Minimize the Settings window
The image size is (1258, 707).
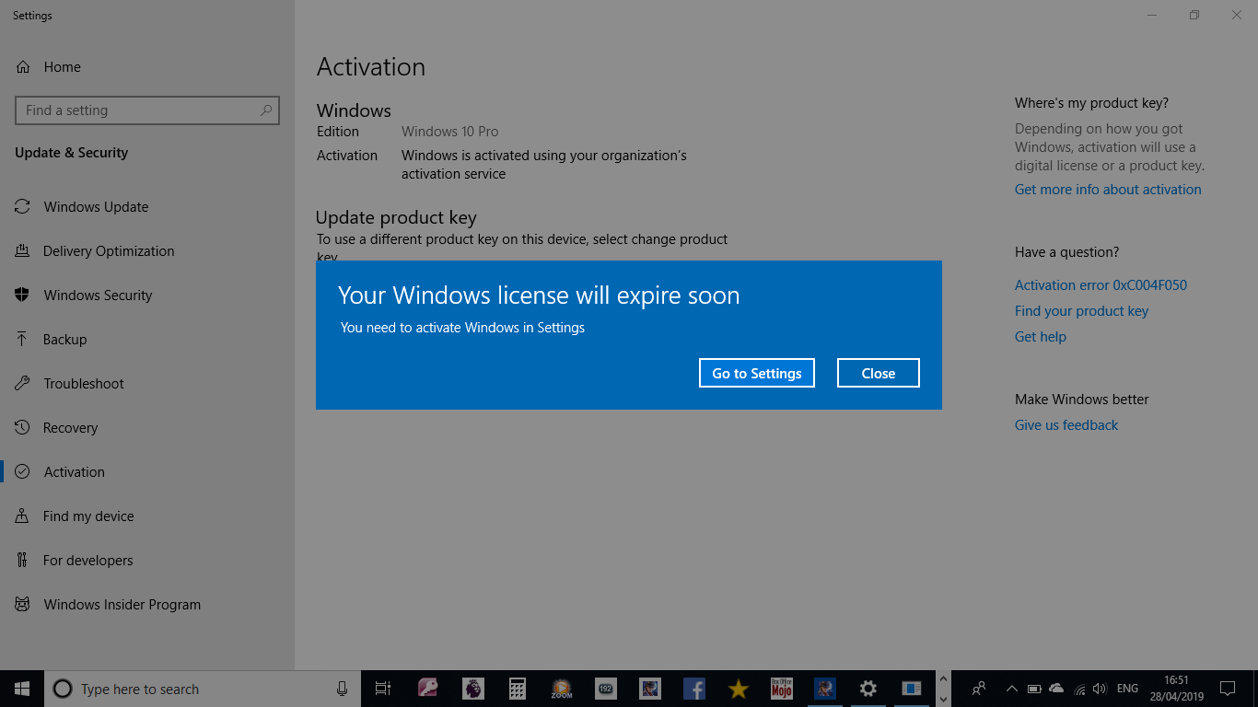(1152, 15)
